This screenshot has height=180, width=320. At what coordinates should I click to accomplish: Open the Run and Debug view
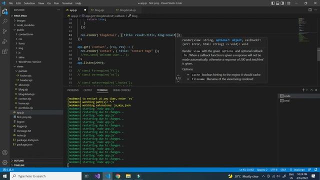point(4,41)
